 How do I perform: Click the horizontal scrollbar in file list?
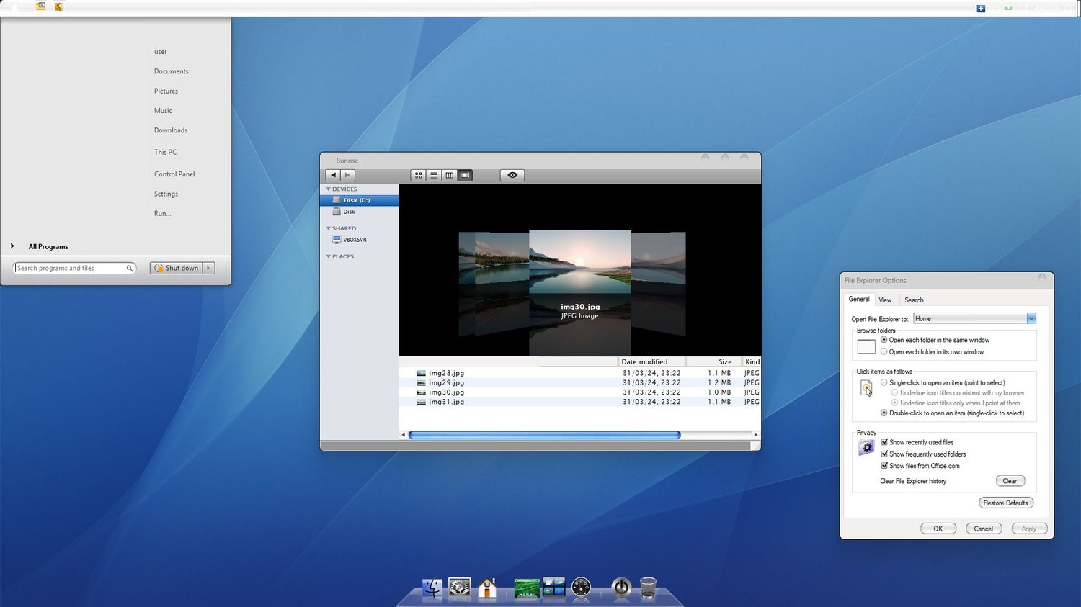coord(544,435)
